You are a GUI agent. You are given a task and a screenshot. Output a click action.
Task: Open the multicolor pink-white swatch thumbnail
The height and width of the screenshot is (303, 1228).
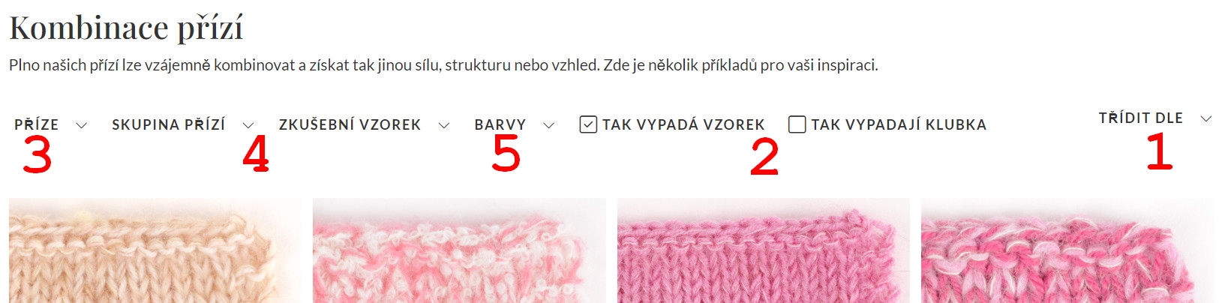(x=1067, y=250)
